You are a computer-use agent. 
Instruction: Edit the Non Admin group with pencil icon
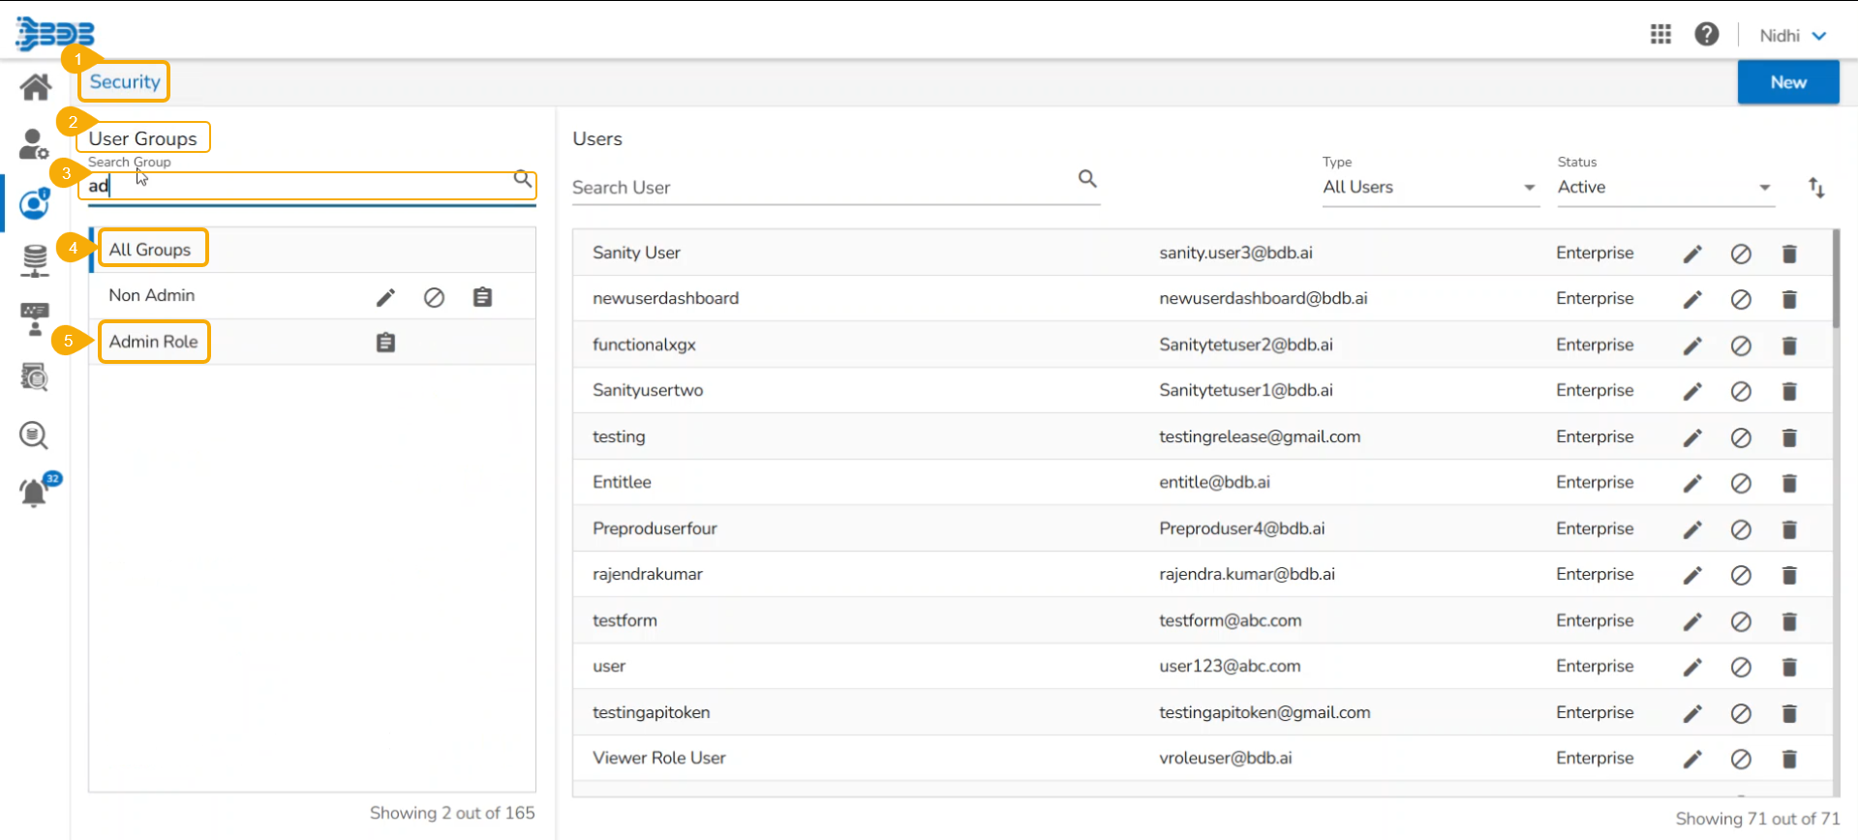click(x=385, y=297)
